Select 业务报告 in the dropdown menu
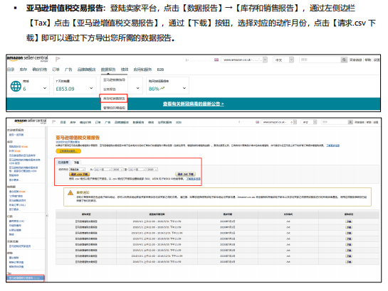This screenshot has width=388, height=291. tap(110, 89)
